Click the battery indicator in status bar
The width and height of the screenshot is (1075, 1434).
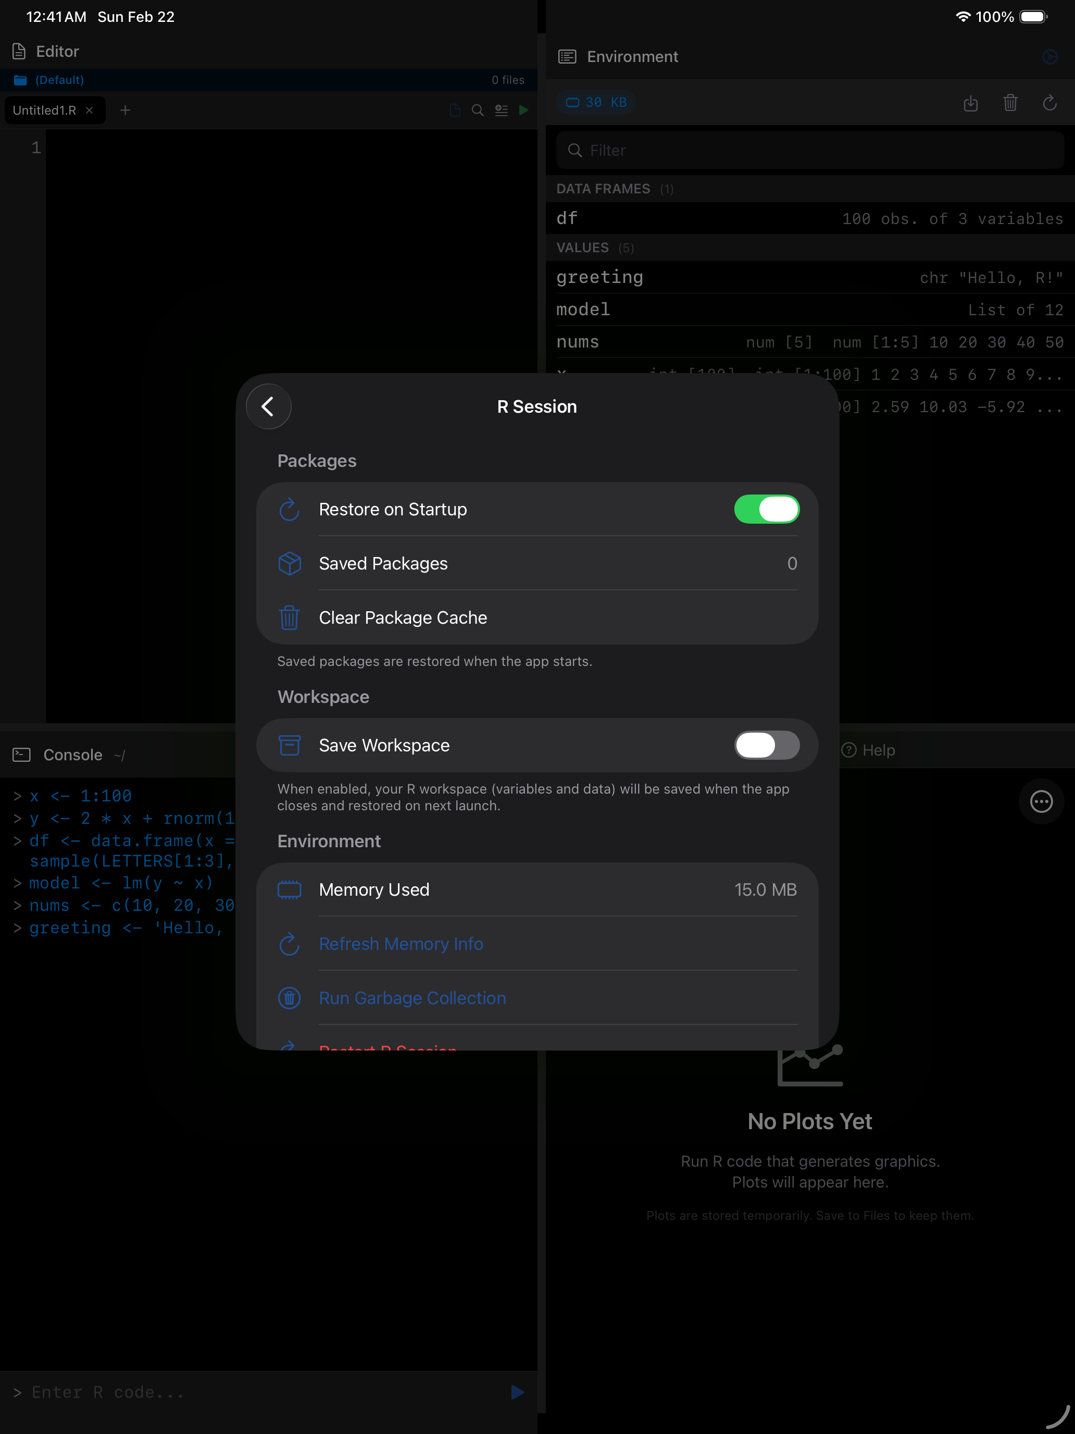pyautogui.click(x=1033, y=17)
